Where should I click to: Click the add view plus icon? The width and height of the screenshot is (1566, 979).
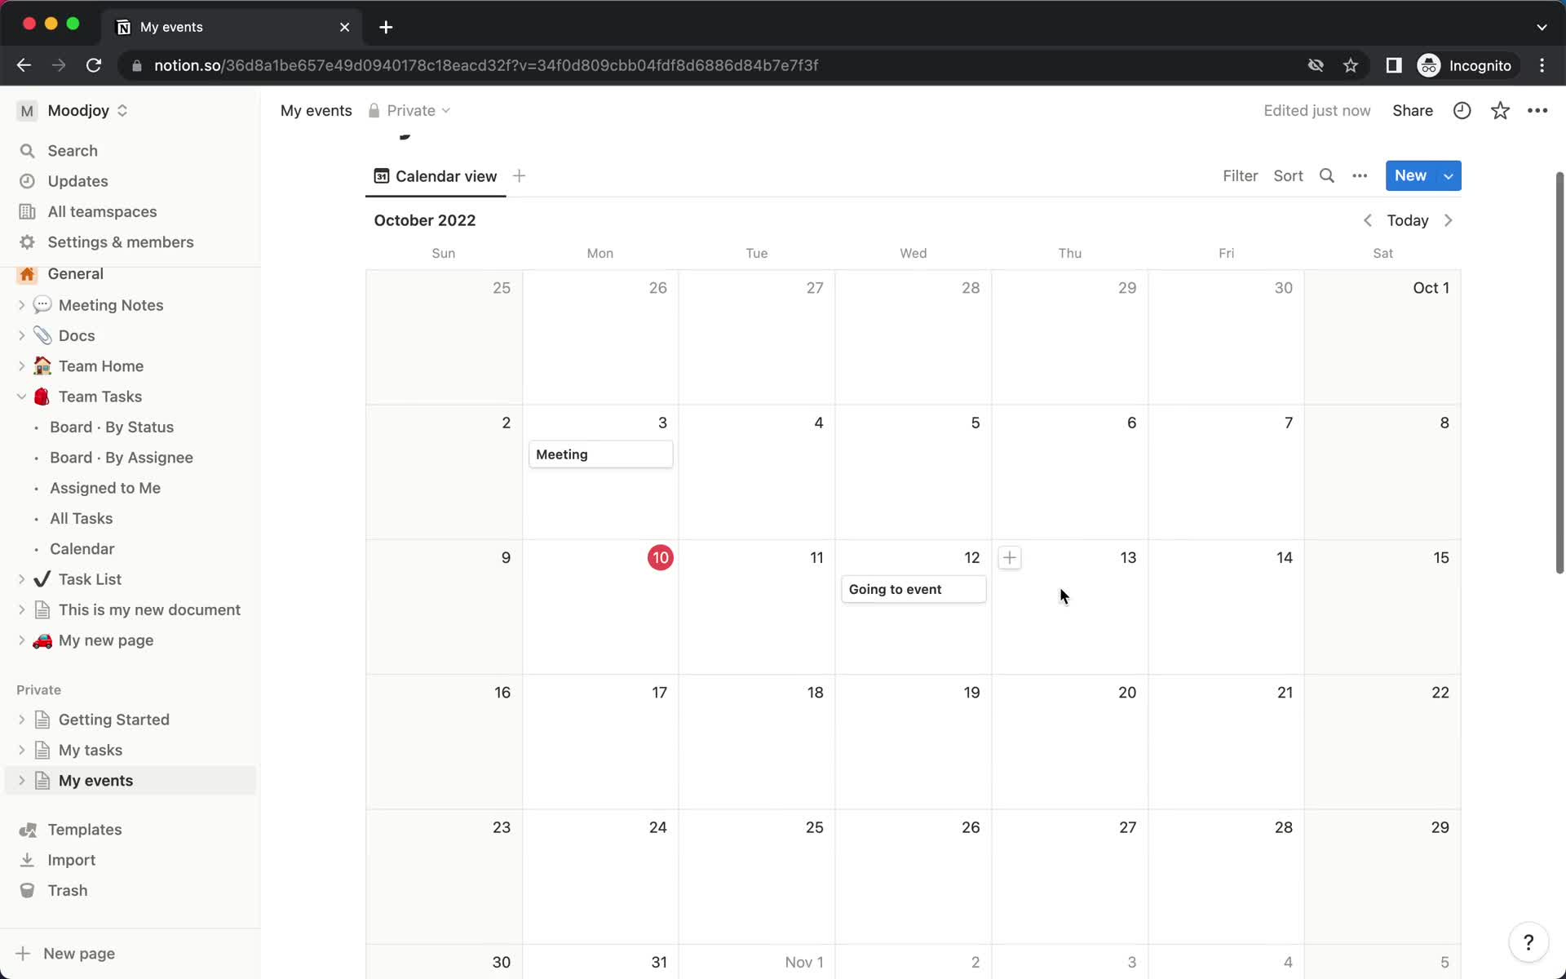[520, 176]
